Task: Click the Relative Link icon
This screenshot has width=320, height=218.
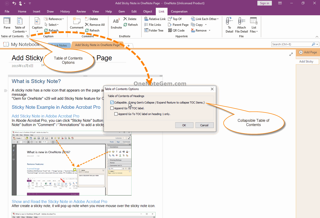Action: click(x=155, y=19)
